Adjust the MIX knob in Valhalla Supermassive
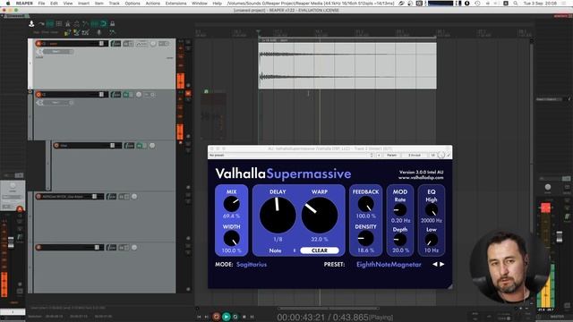 coord(231,204)
